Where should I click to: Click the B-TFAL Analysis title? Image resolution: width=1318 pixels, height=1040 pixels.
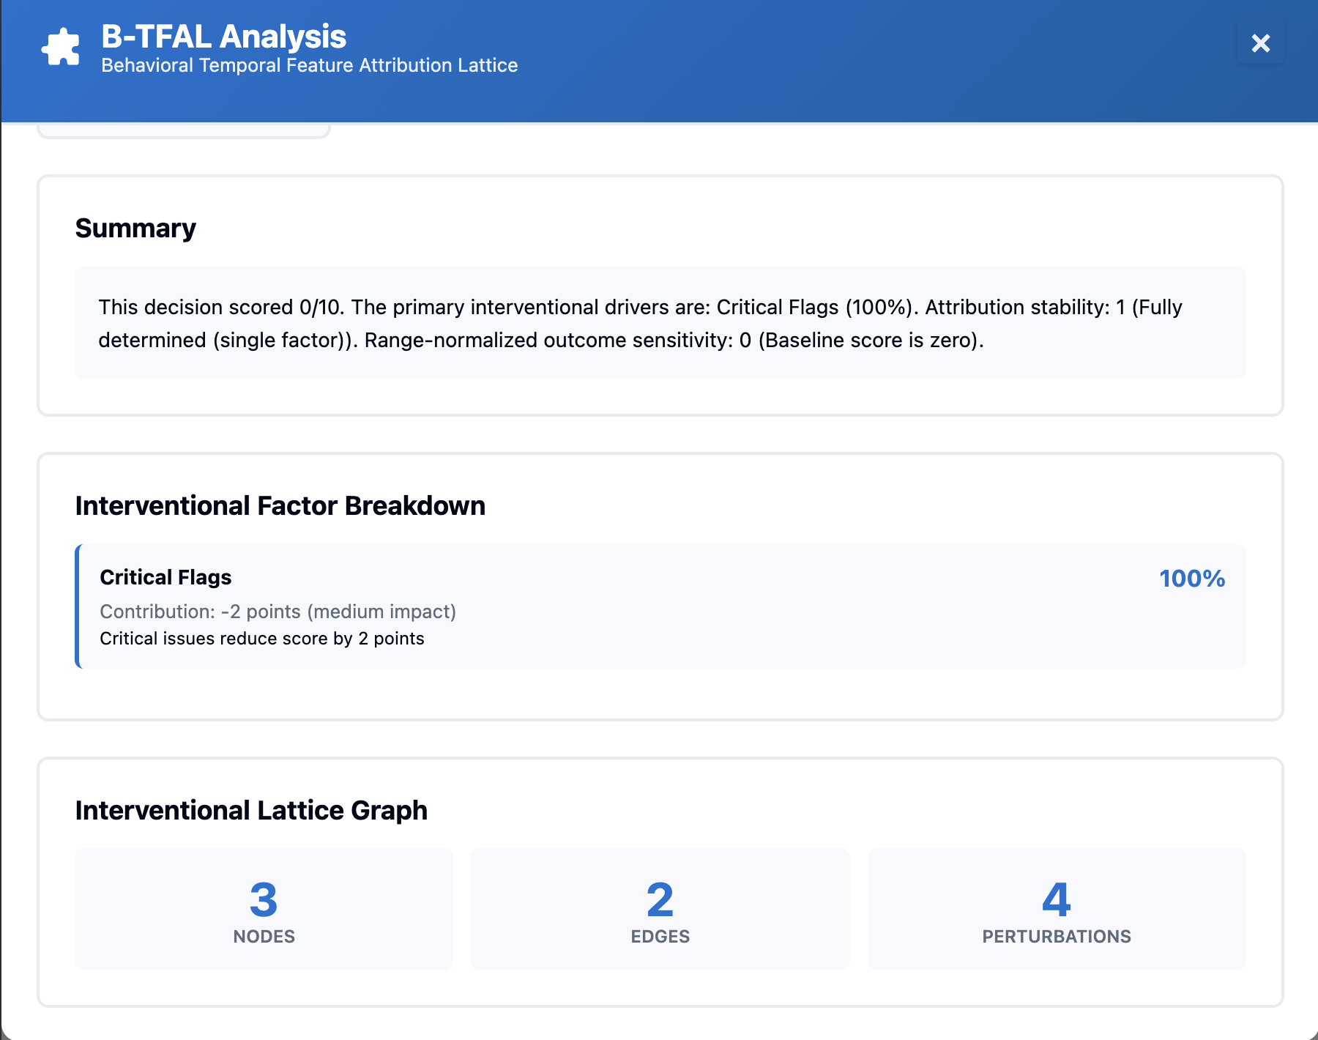pyautogui.click(x=223, y=37)
